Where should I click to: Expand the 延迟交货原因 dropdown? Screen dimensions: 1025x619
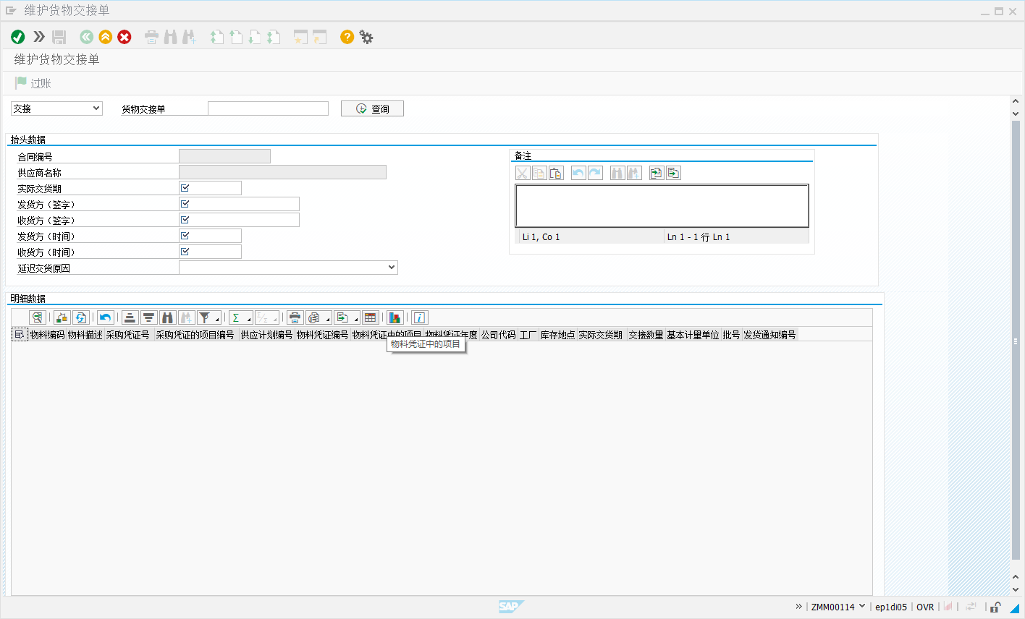[391, 268]
